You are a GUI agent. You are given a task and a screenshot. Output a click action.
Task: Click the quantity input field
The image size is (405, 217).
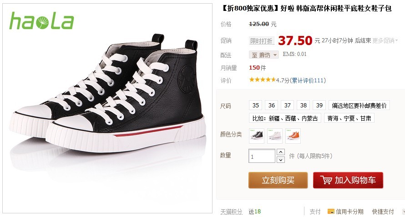click(x=262, y=156)
